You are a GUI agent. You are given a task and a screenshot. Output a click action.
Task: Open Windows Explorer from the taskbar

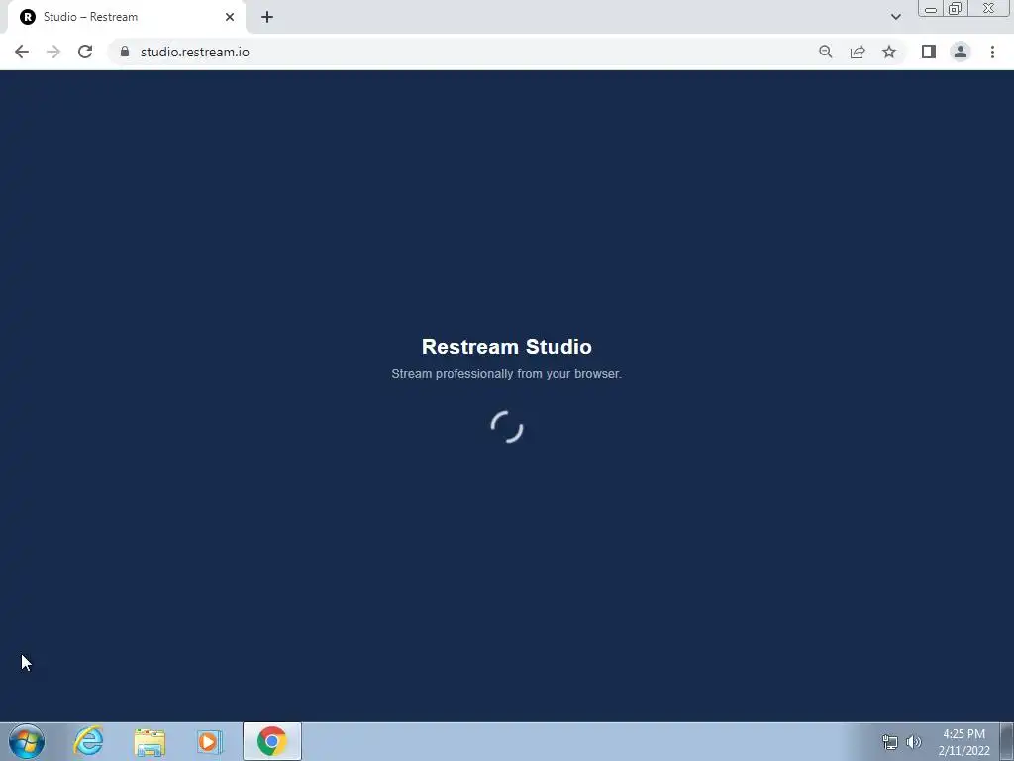click(150, 741)
